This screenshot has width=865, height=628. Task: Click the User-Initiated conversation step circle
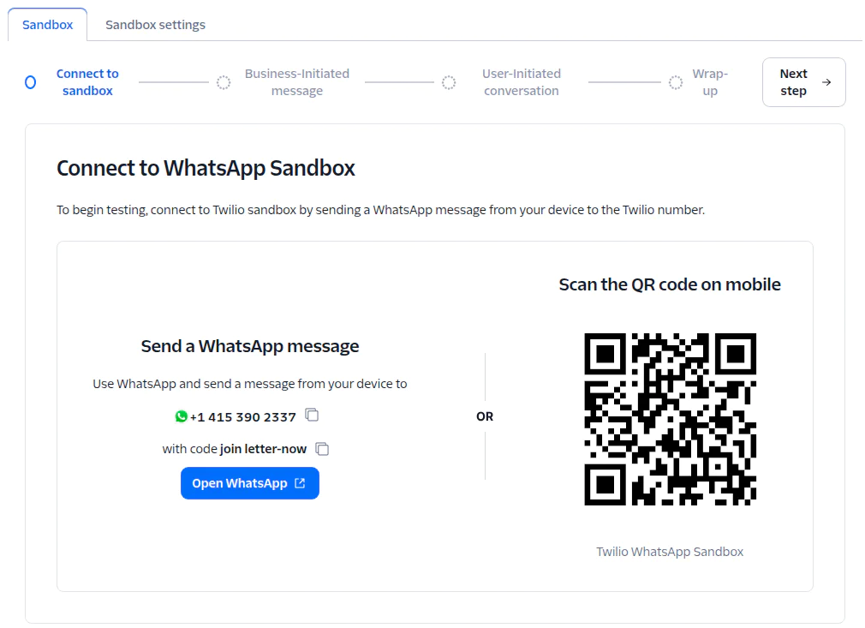click(449, 82)
